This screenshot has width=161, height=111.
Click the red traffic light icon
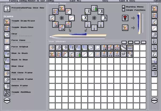click(125, 18)
